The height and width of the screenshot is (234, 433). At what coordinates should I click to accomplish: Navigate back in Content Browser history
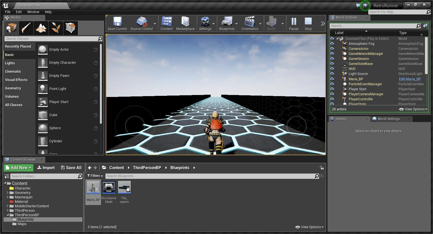click(x=90, y=168)
